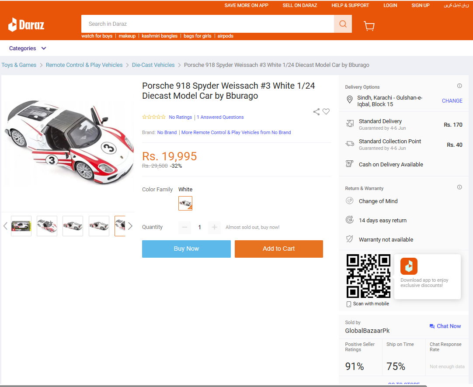Click the share icon
Image resolution: width=473 pixels, height=387 pixels.
pos(316,112)
